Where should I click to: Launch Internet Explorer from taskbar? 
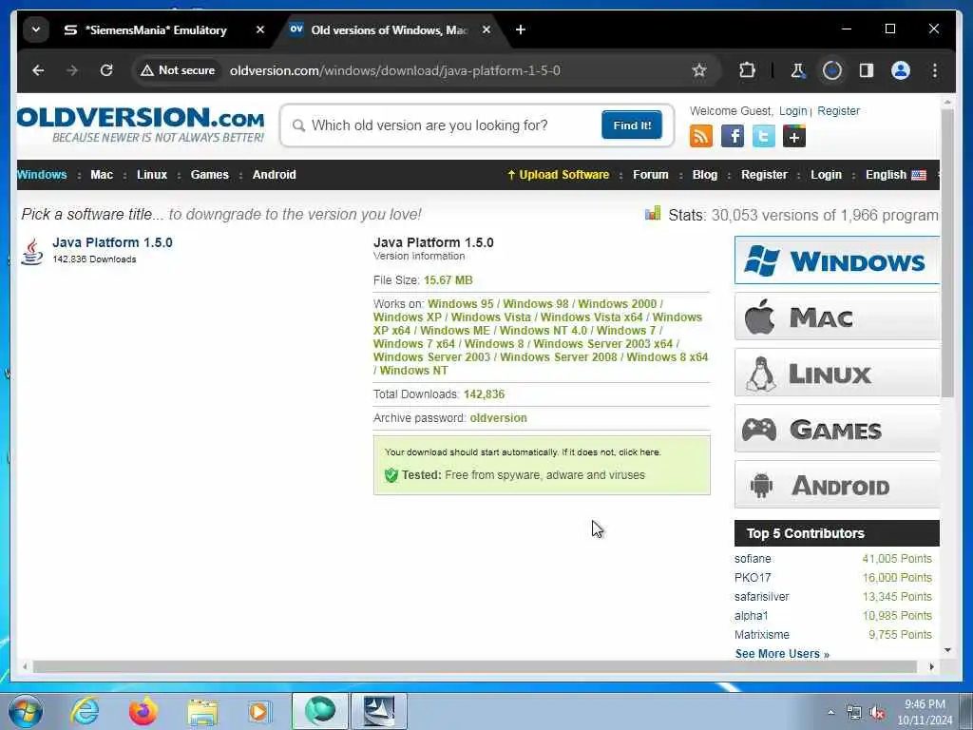point(85,711)
